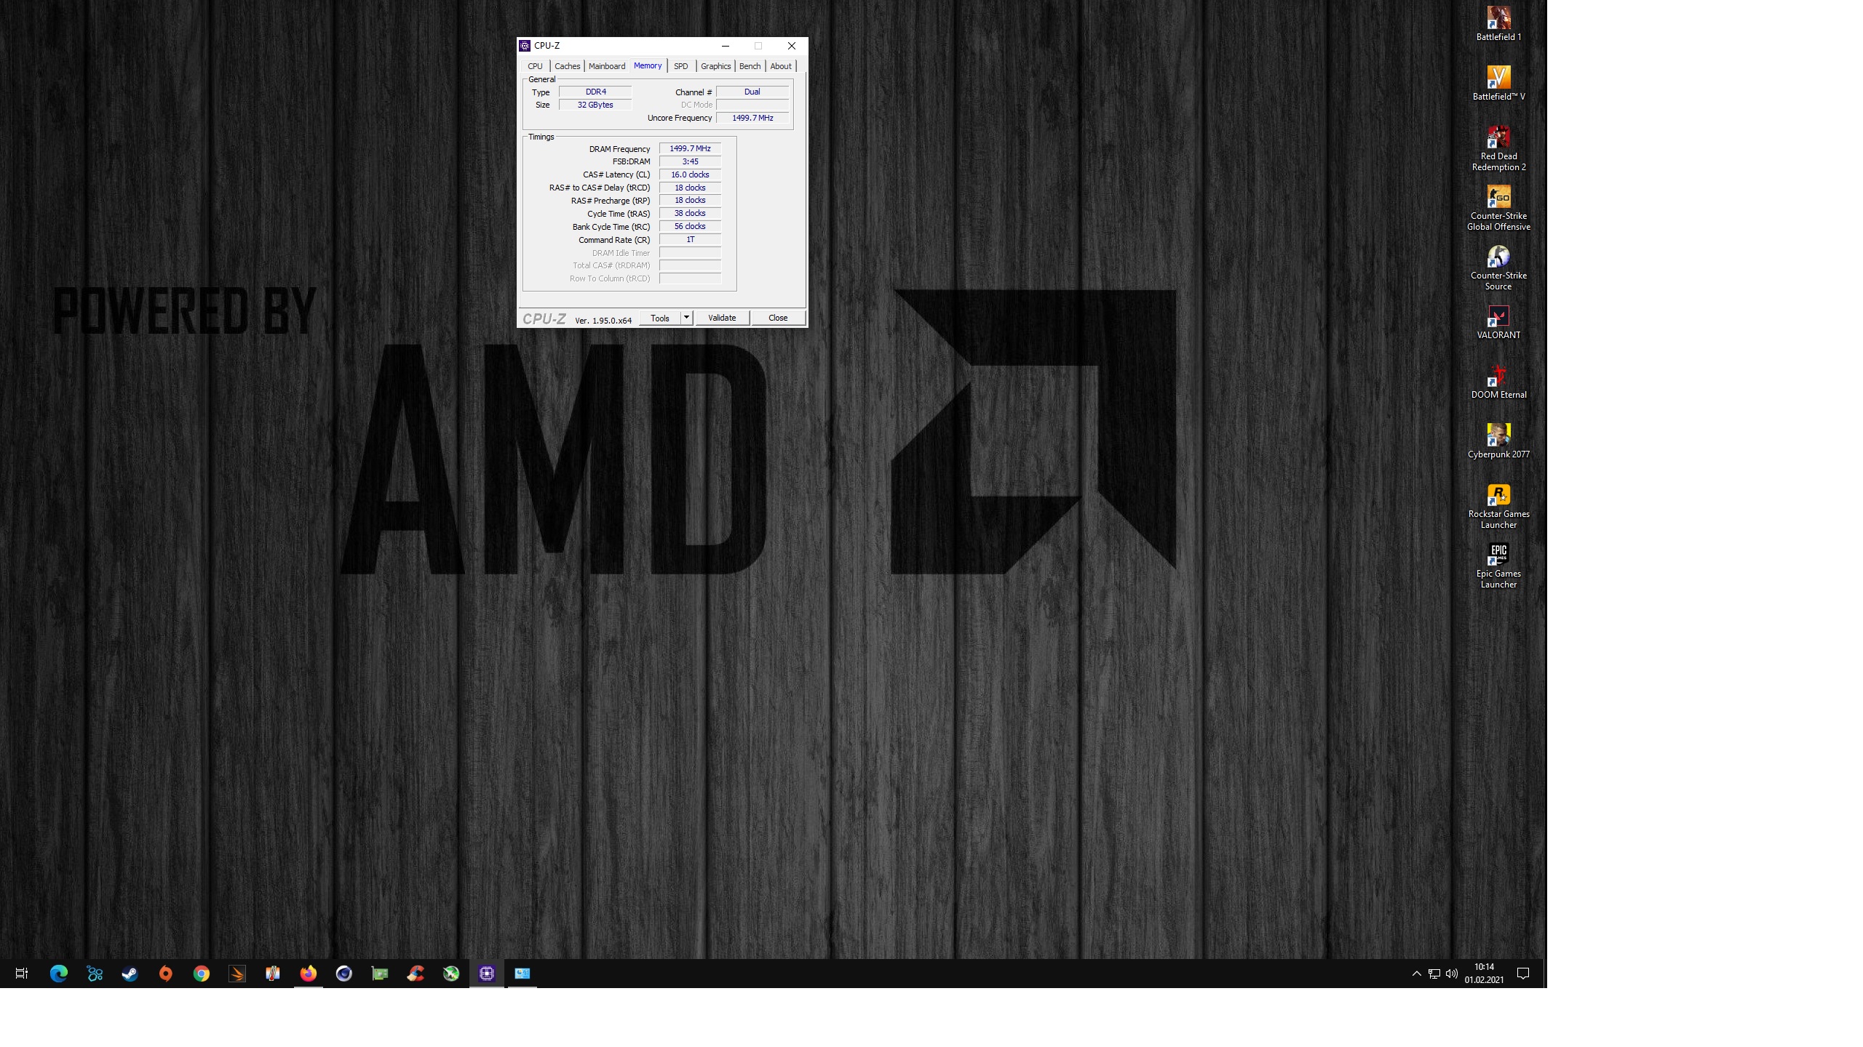Click the Validate button
The width and height of the screenshot is (1863, 1047).
722,318
